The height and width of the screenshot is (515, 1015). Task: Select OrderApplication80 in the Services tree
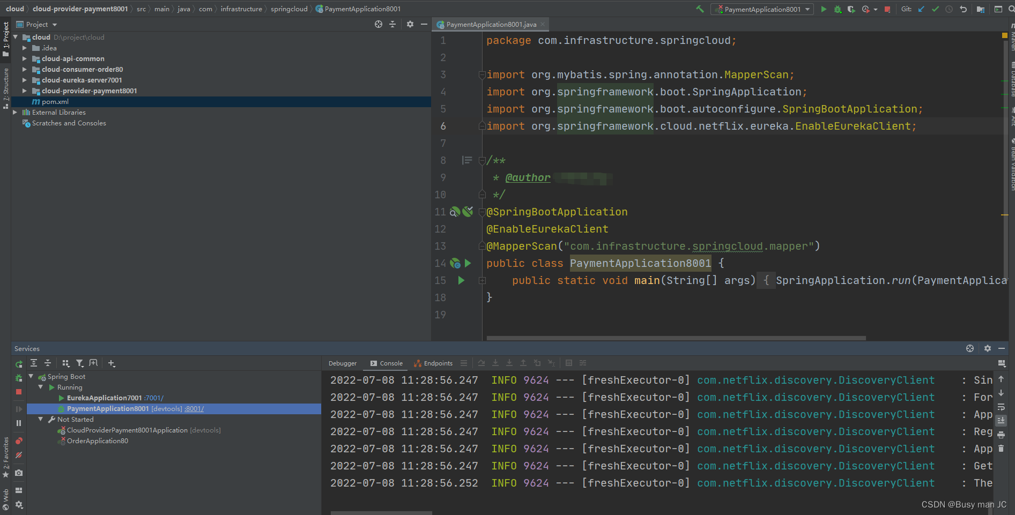(98, 441)
